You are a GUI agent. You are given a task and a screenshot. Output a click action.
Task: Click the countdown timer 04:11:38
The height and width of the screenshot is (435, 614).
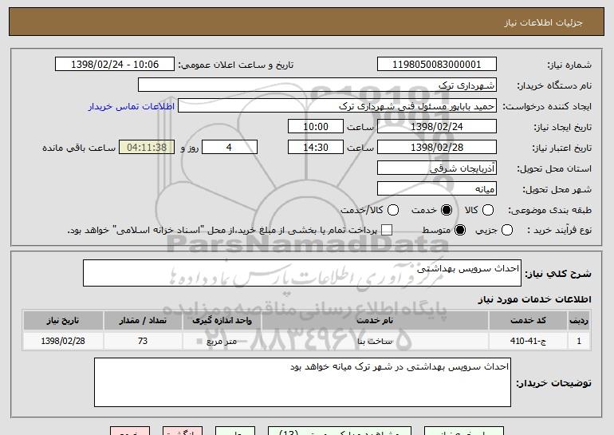point(147,148)
